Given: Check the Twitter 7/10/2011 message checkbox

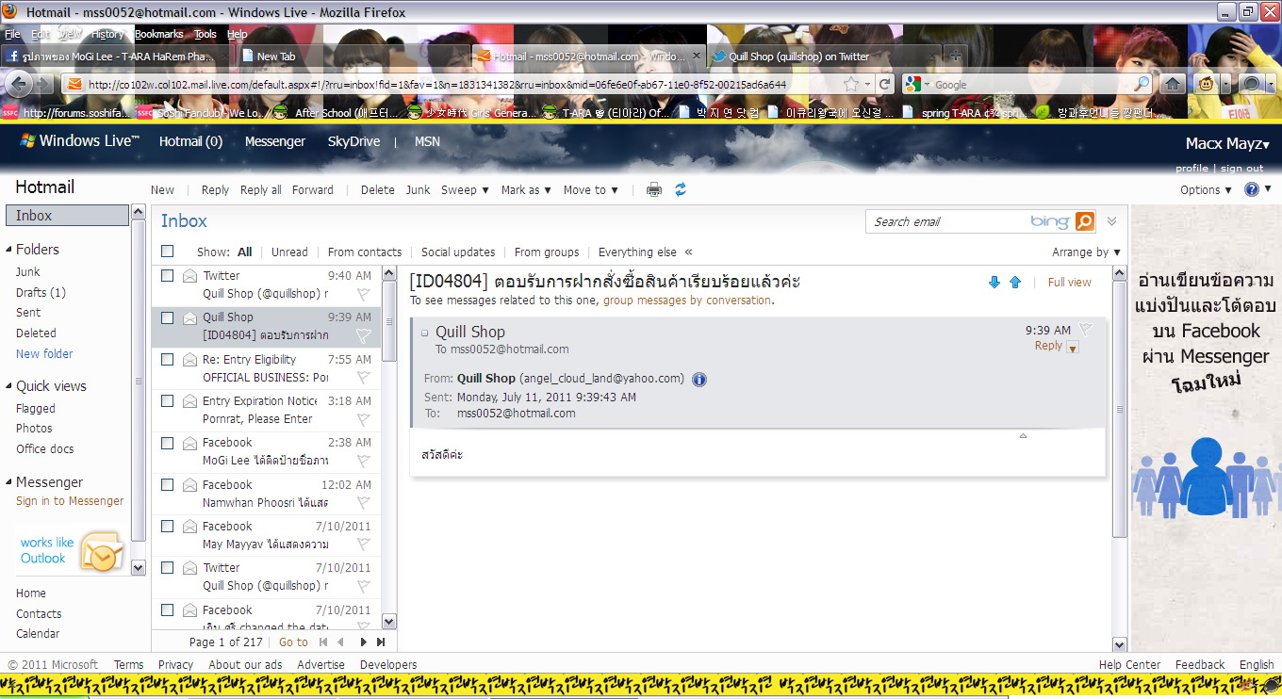Looking at the screenshot, I should click(x=168, y=567).
